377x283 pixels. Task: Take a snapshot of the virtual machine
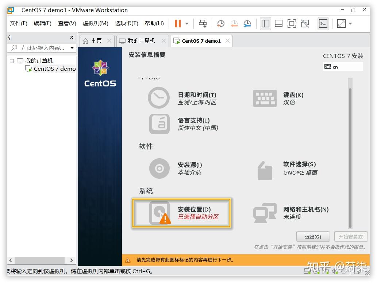220,23
